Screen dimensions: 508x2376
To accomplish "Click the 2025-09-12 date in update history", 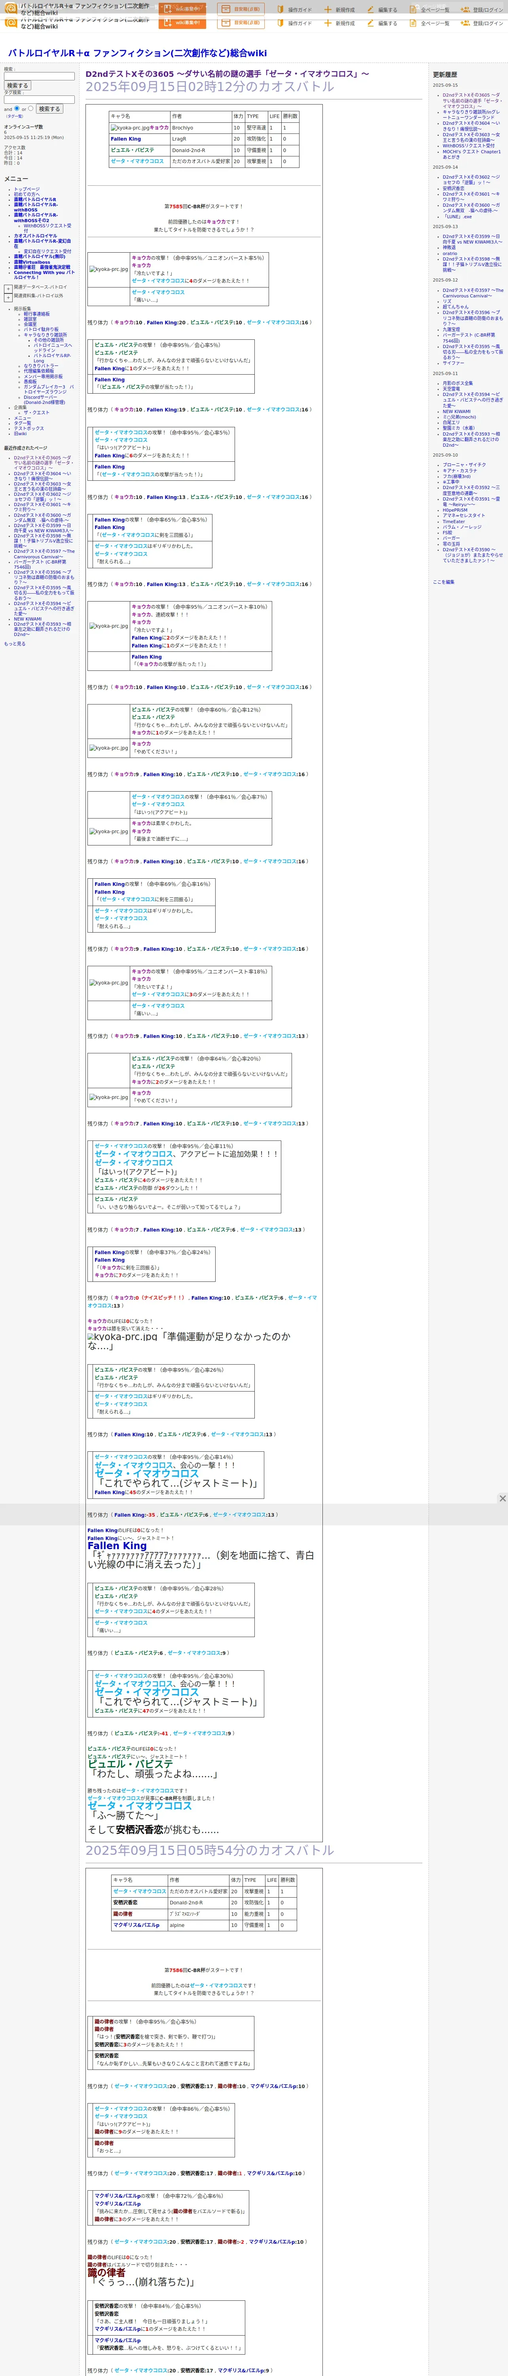I will [x=445, y=280].
